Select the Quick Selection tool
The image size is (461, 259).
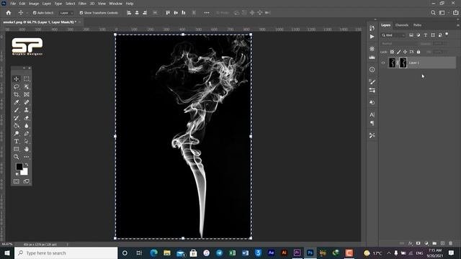pos(27,86)
